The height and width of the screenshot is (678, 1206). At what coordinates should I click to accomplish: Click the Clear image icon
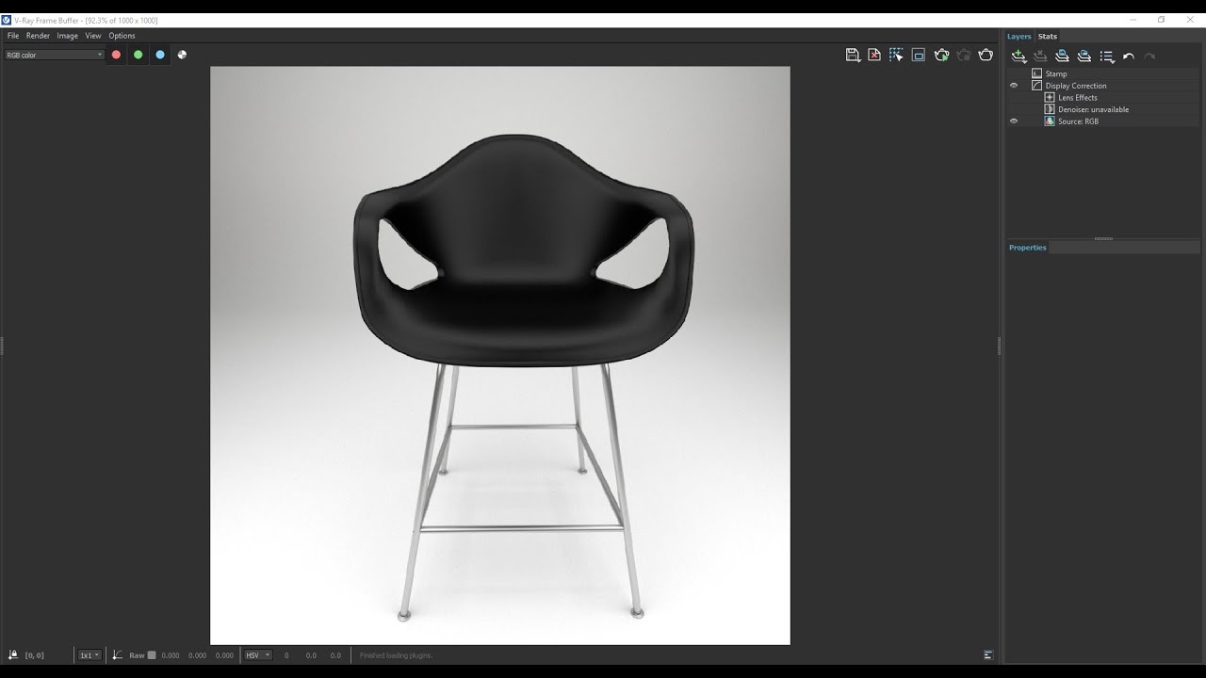click(x=874, y=55)
